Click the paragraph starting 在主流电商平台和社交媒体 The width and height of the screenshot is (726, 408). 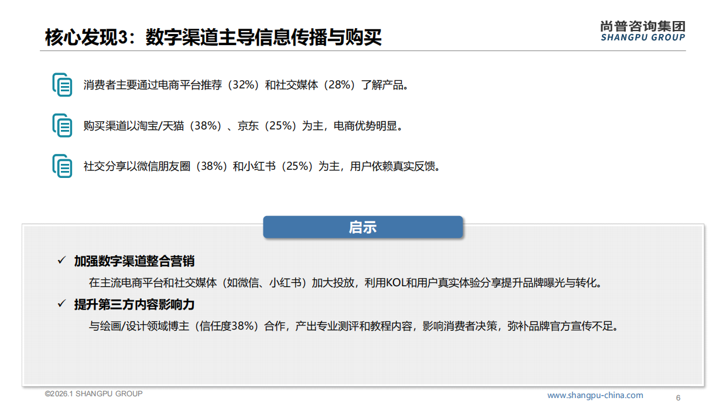(x=345, y=283)
